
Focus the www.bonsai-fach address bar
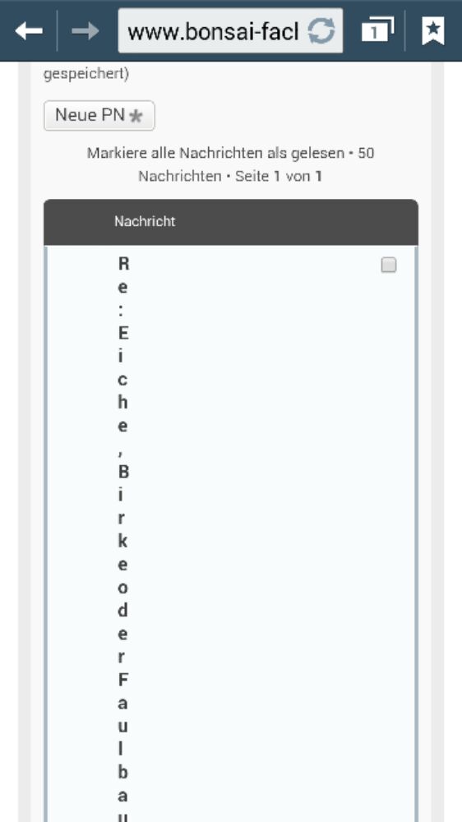click(x=231, y=31)
